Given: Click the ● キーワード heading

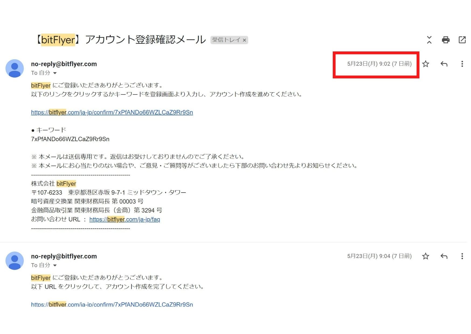Looking at the screenshot, I should point(49,130).
